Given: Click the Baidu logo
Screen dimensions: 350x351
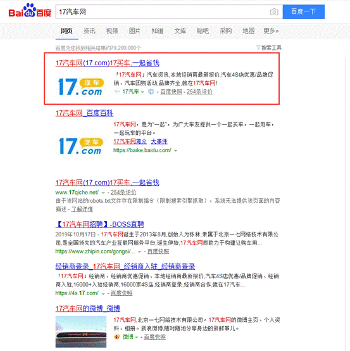Looking at the screenshot, I should [x=30, y=11].
